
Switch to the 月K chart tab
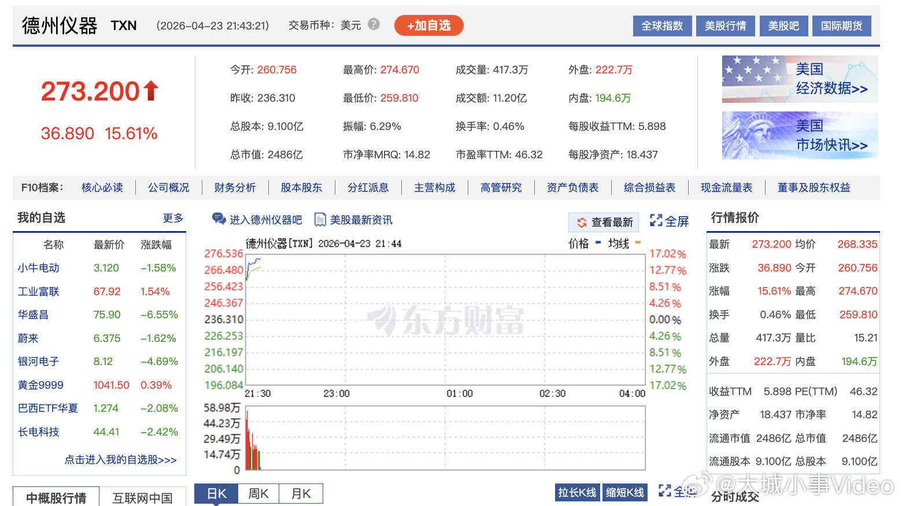coord(300,493)
